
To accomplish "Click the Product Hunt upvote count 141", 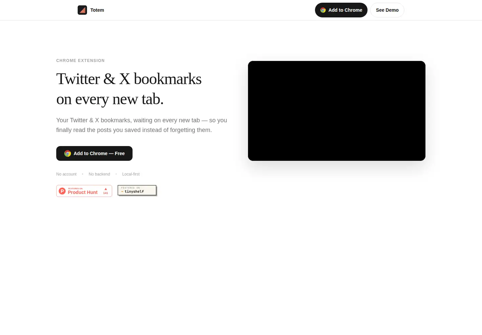I will pos(106,193).
